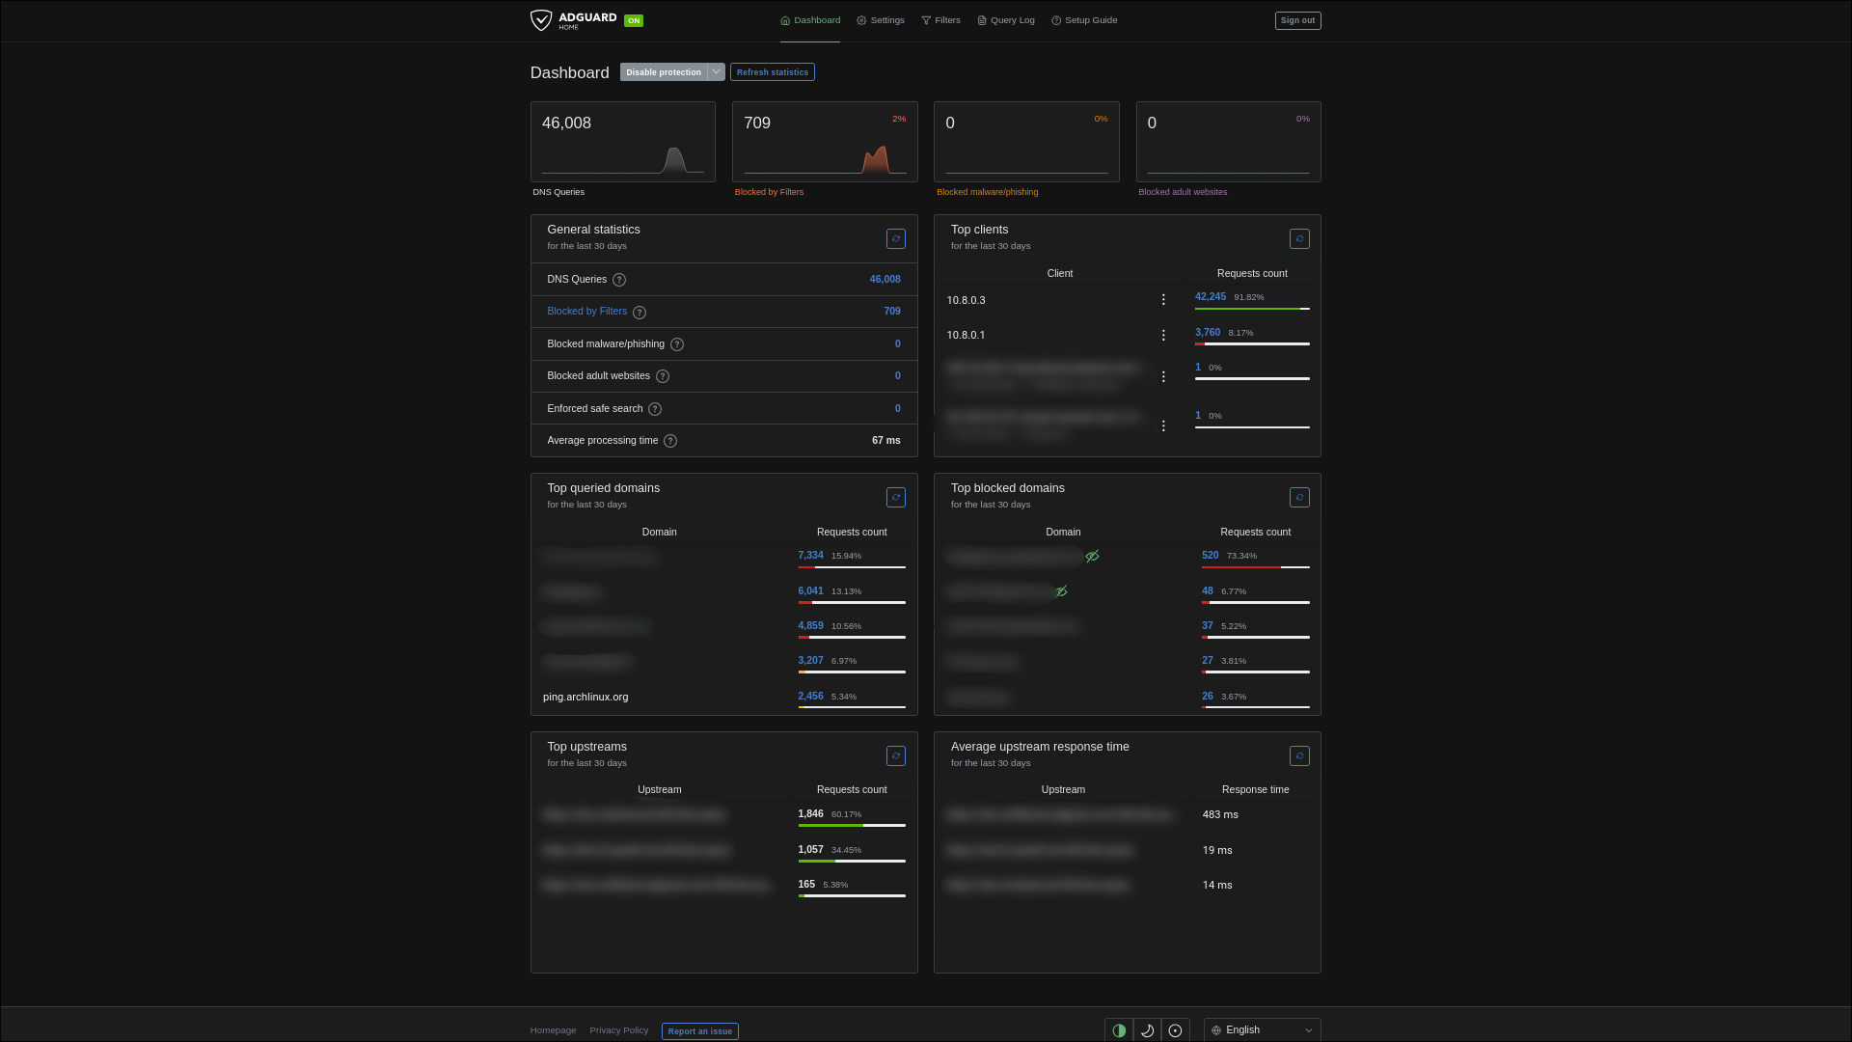Refresh the Top blocked domains panel
This screenshot has width=1852, height=1042.
click(1299, 497)
